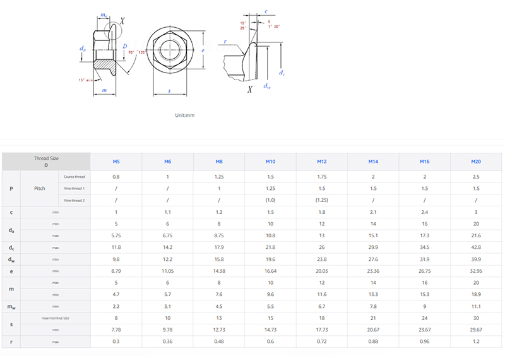This screenshot has height=356, width=505.
Task: Select the M12 column header
Action: tap(322, 162)
